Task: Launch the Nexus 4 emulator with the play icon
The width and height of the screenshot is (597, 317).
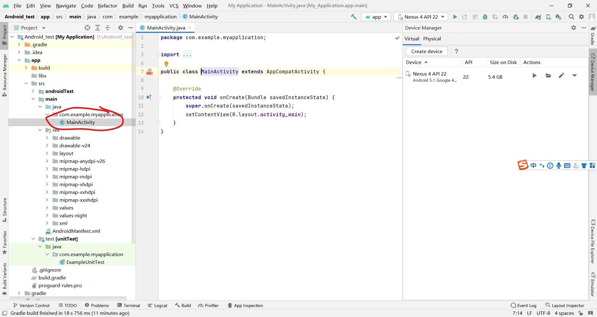Action: (535, 76)
